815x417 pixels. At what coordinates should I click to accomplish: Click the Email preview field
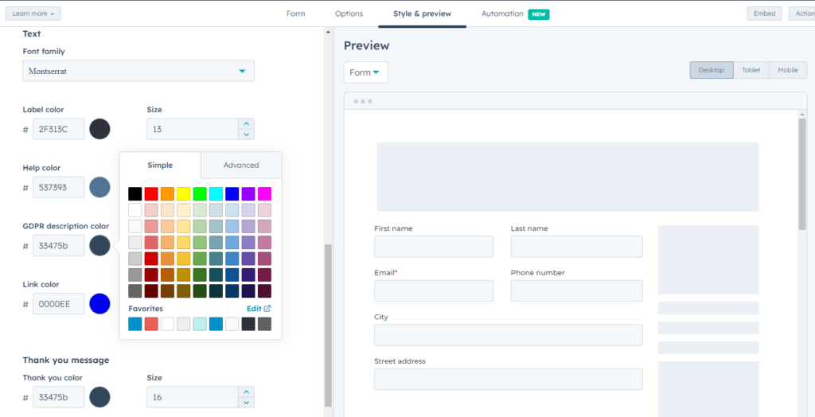[434, 290]
